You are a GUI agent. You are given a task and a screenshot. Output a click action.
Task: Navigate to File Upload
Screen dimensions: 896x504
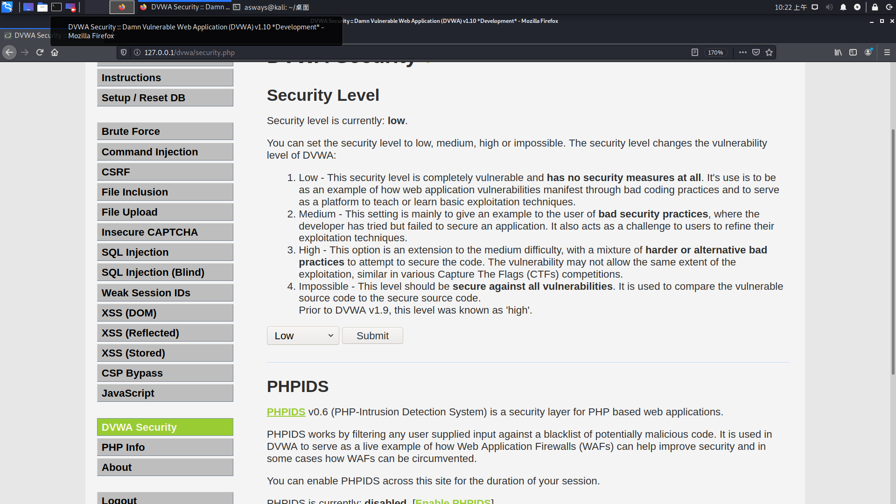click(165, 212)
